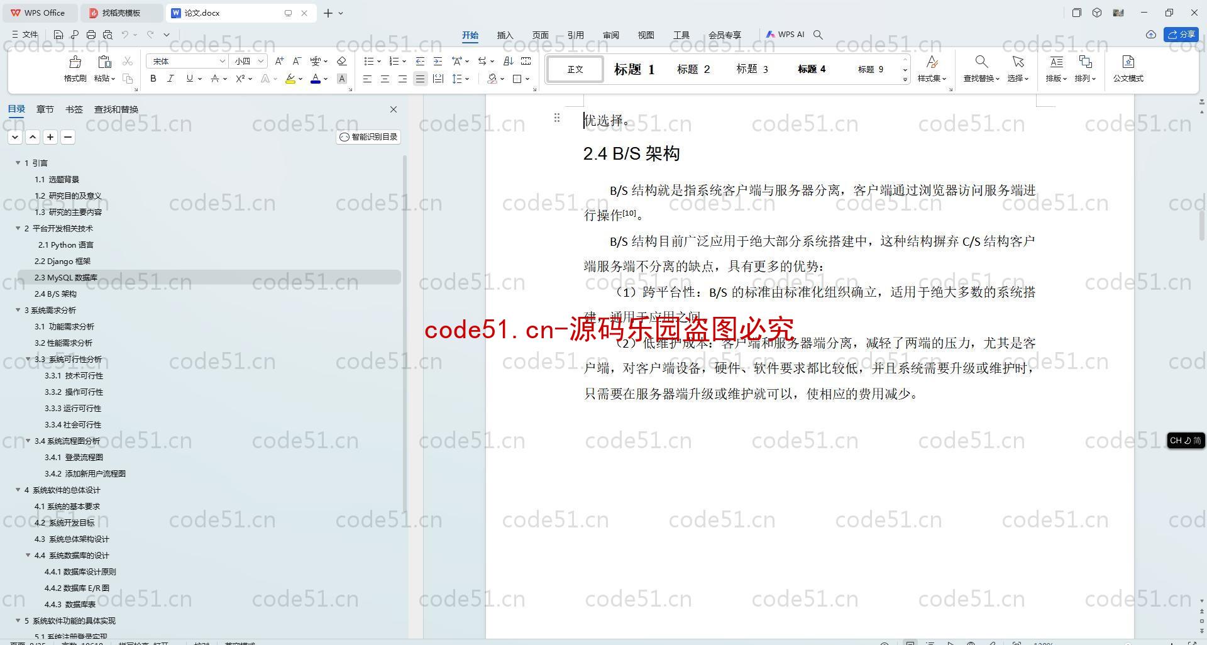Collapse the '2 平台开发相关技术' outline node

18,228
